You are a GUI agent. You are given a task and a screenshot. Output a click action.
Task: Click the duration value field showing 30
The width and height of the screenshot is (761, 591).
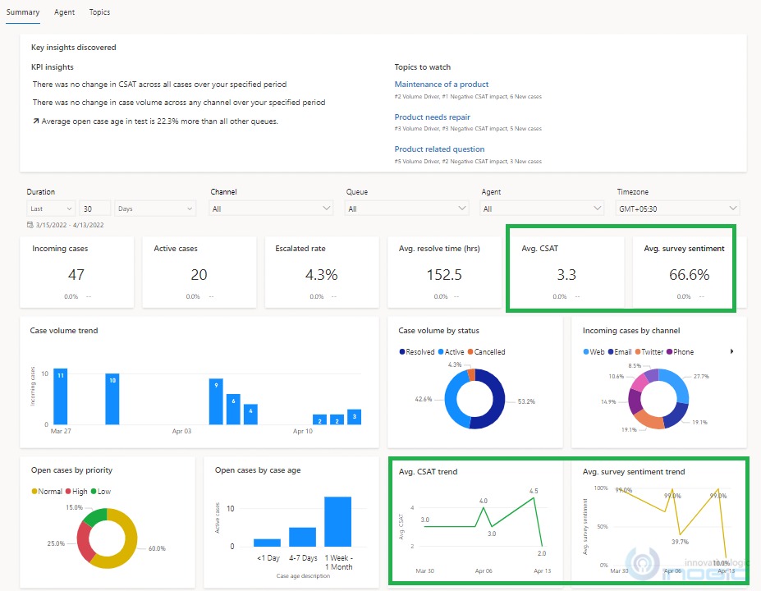tap(93, 208)
